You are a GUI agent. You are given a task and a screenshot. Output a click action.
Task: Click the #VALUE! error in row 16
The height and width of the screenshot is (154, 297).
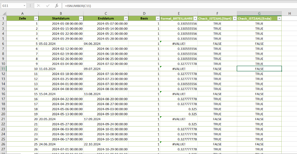[179, 94]
